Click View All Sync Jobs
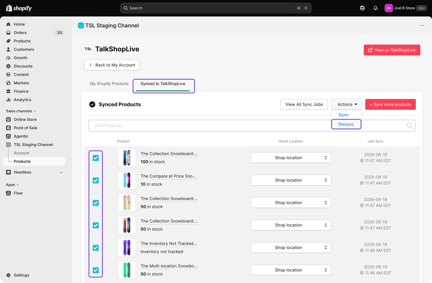The image size is (432, 283). (304, 105)
